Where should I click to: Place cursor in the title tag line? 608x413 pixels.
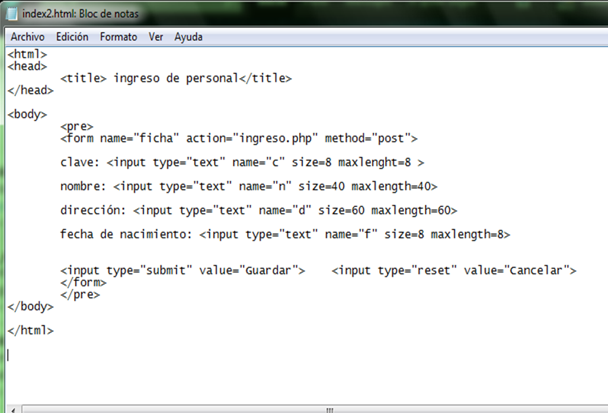pos(176,78)
